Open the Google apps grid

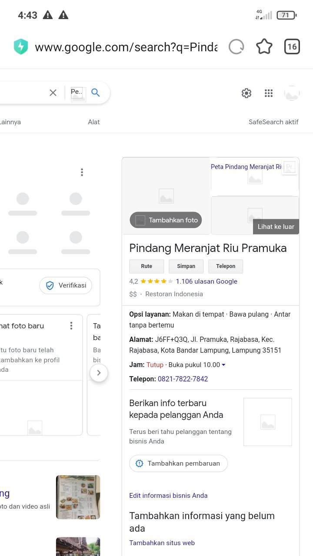(x=269, y=93)
